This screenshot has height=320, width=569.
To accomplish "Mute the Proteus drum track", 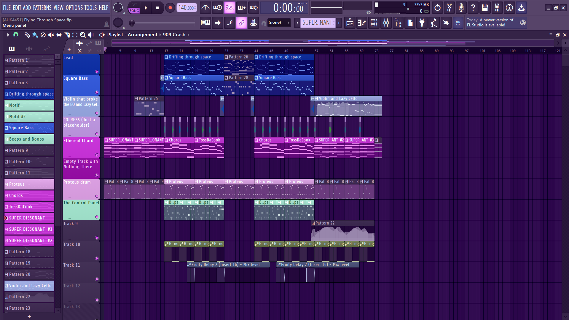I will point(97,196).
